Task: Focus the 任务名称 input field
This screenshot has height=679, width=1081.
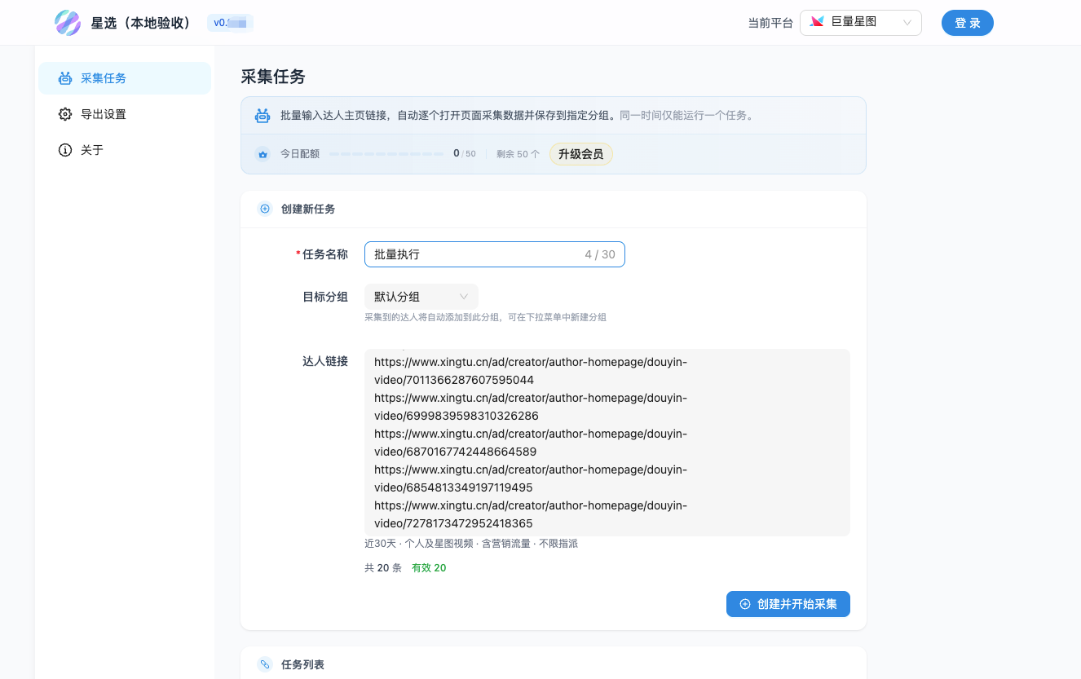Action: tap(495, 254)
